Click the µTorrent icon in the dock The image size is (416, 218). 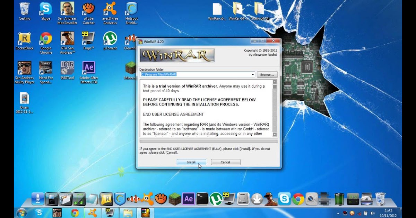pyautogui.click(x=216, y=199)
